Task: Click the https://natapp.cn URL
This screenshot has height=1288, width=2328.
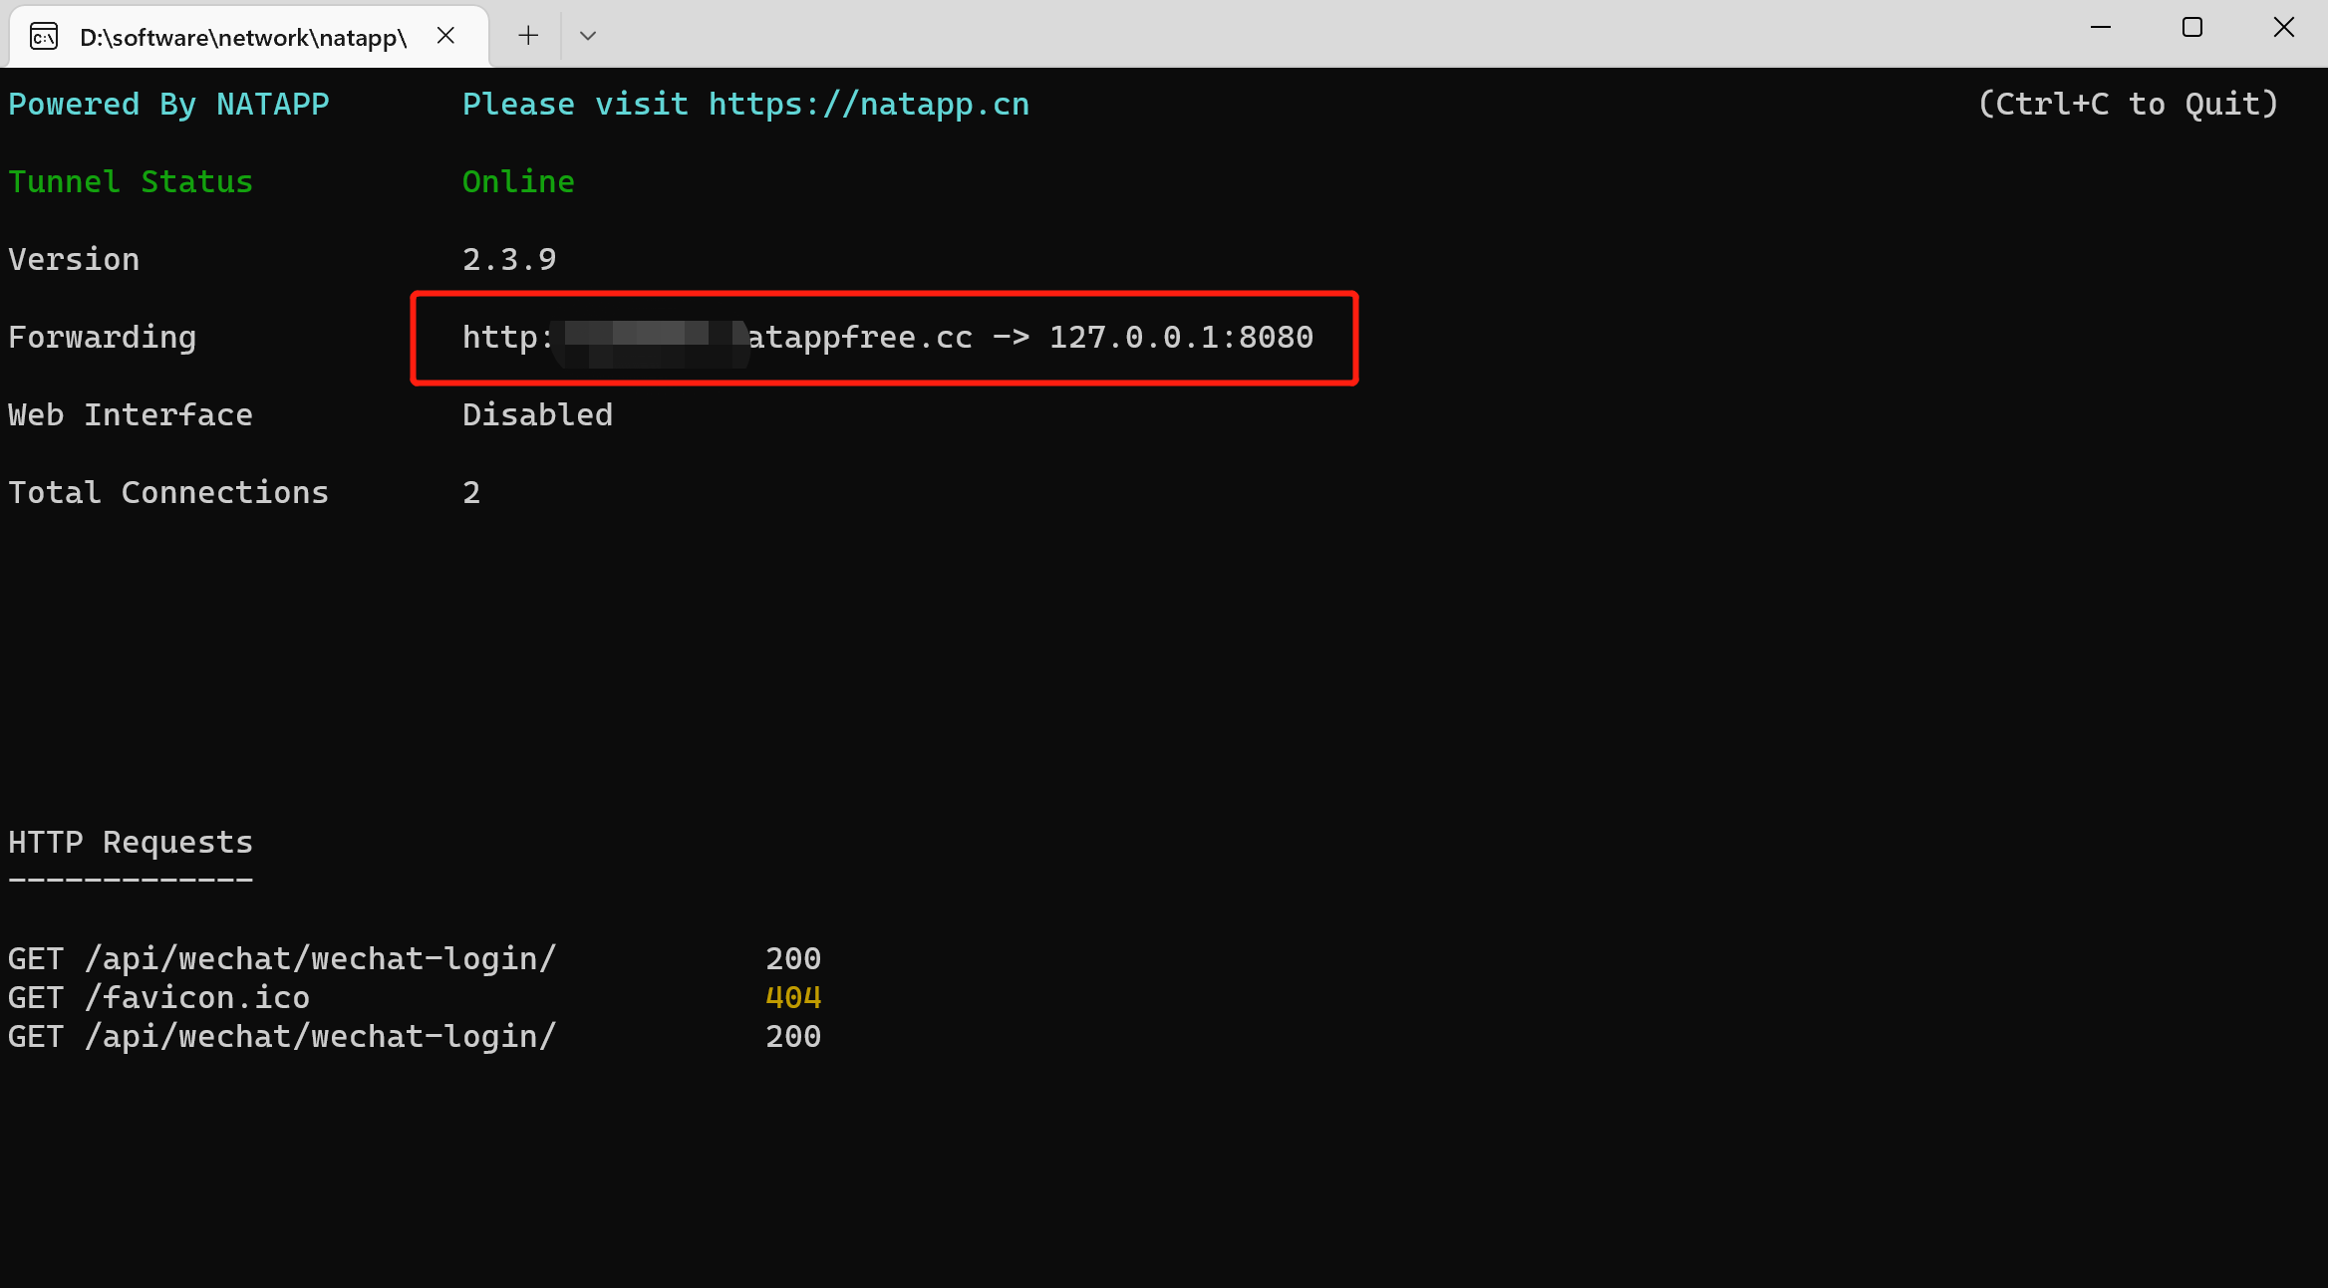Action: (869, 105)
